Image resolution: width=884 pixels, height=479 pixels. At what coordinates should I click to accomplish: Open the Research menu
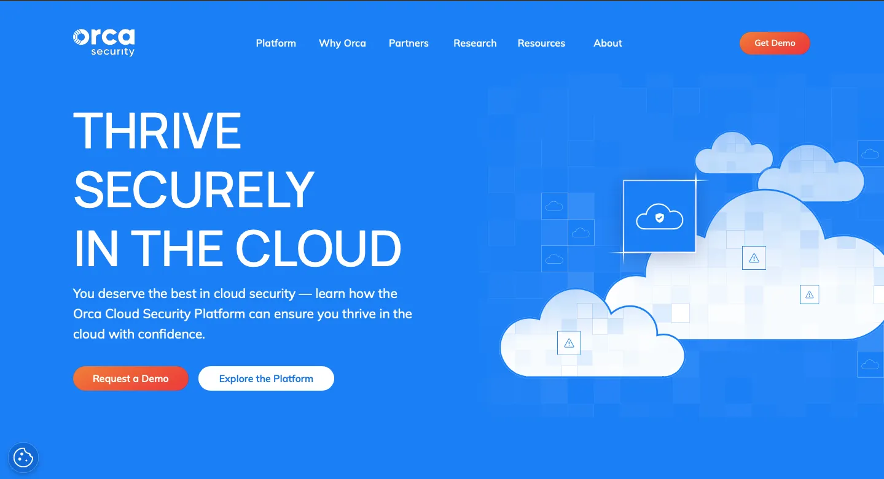tap(475, 43)
